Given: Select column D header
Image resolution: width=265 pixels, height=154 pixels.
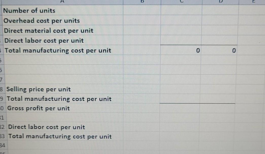Looking at the screenshot, I should 220,2.
